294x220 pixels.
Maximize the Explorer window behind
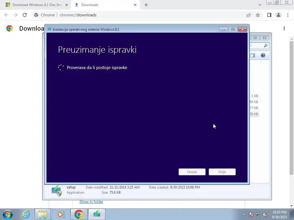[x=255, y=38]
